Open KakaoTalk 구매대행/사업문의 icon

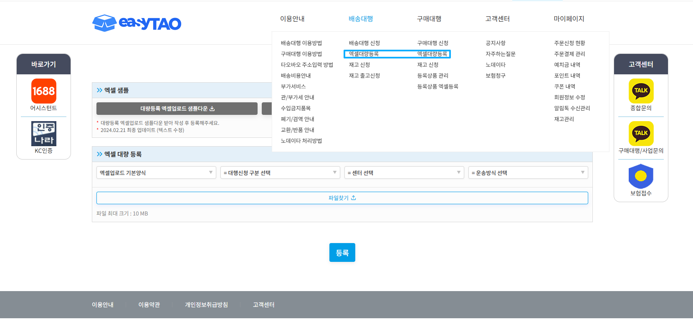point(641,134)
